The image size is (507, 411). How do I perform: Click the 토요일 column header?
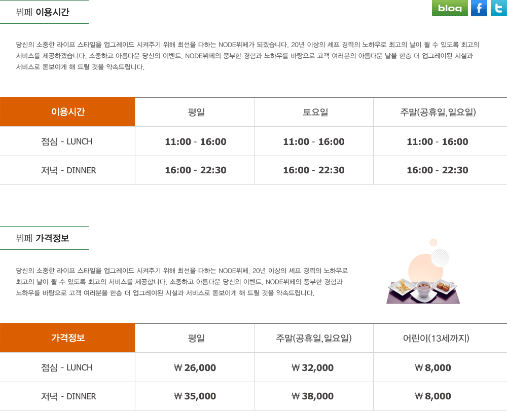point(313,112)
